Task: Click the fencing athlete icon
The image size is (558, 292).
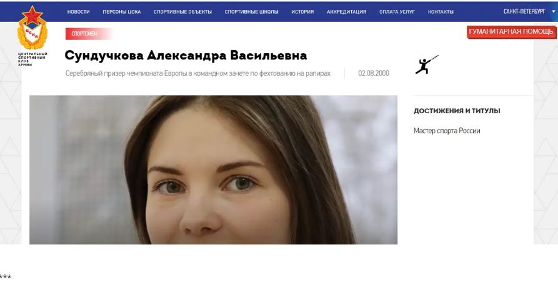Action: tap(427, 64)
